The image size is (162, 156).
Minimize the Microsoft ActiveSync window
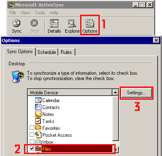136,5
